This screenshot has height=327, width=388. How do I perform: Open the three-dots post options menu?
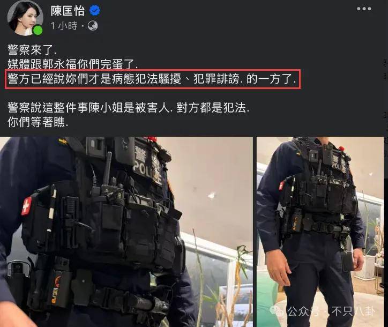coord(364,9)
